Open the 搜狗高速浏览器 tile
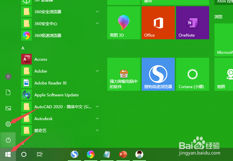Image resolution: width=233 pixels, height=161 pixels. (158, 74)
